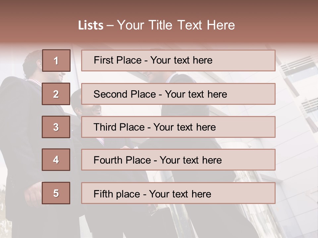
Task: Click the words 'First Place' in first bar
Action: point(118,60)
